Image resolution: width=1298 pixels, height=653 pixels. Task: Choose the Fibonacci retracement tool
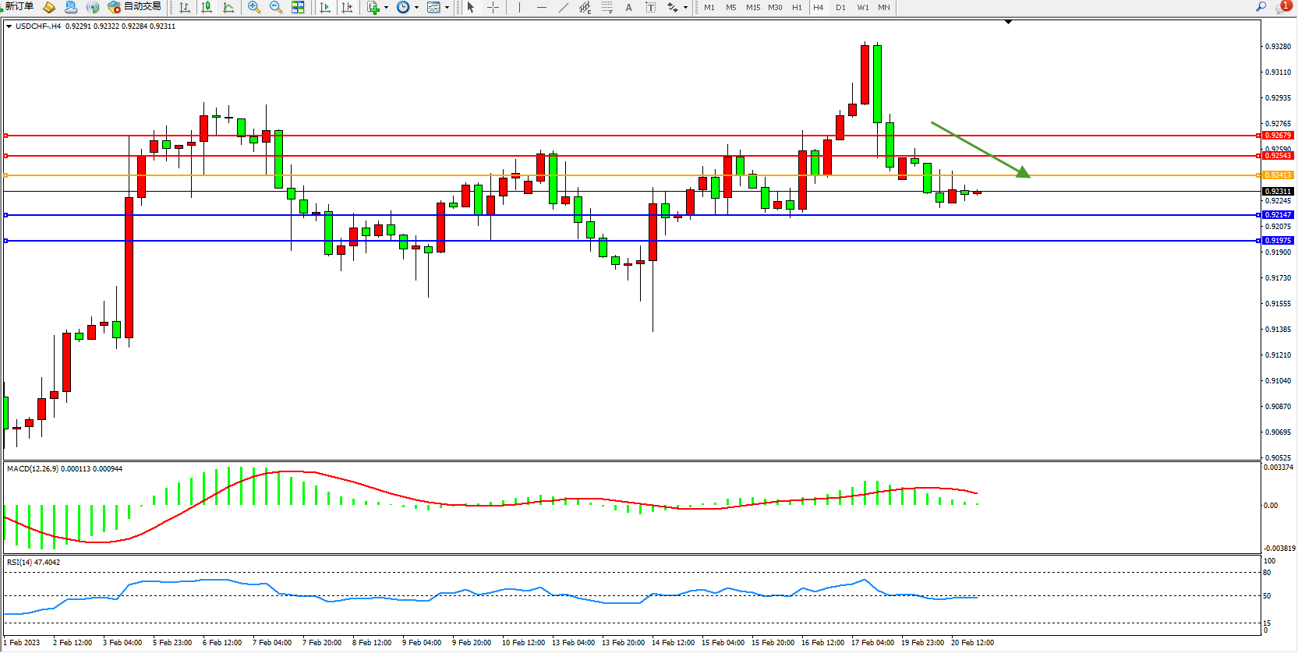pos(607,7)
